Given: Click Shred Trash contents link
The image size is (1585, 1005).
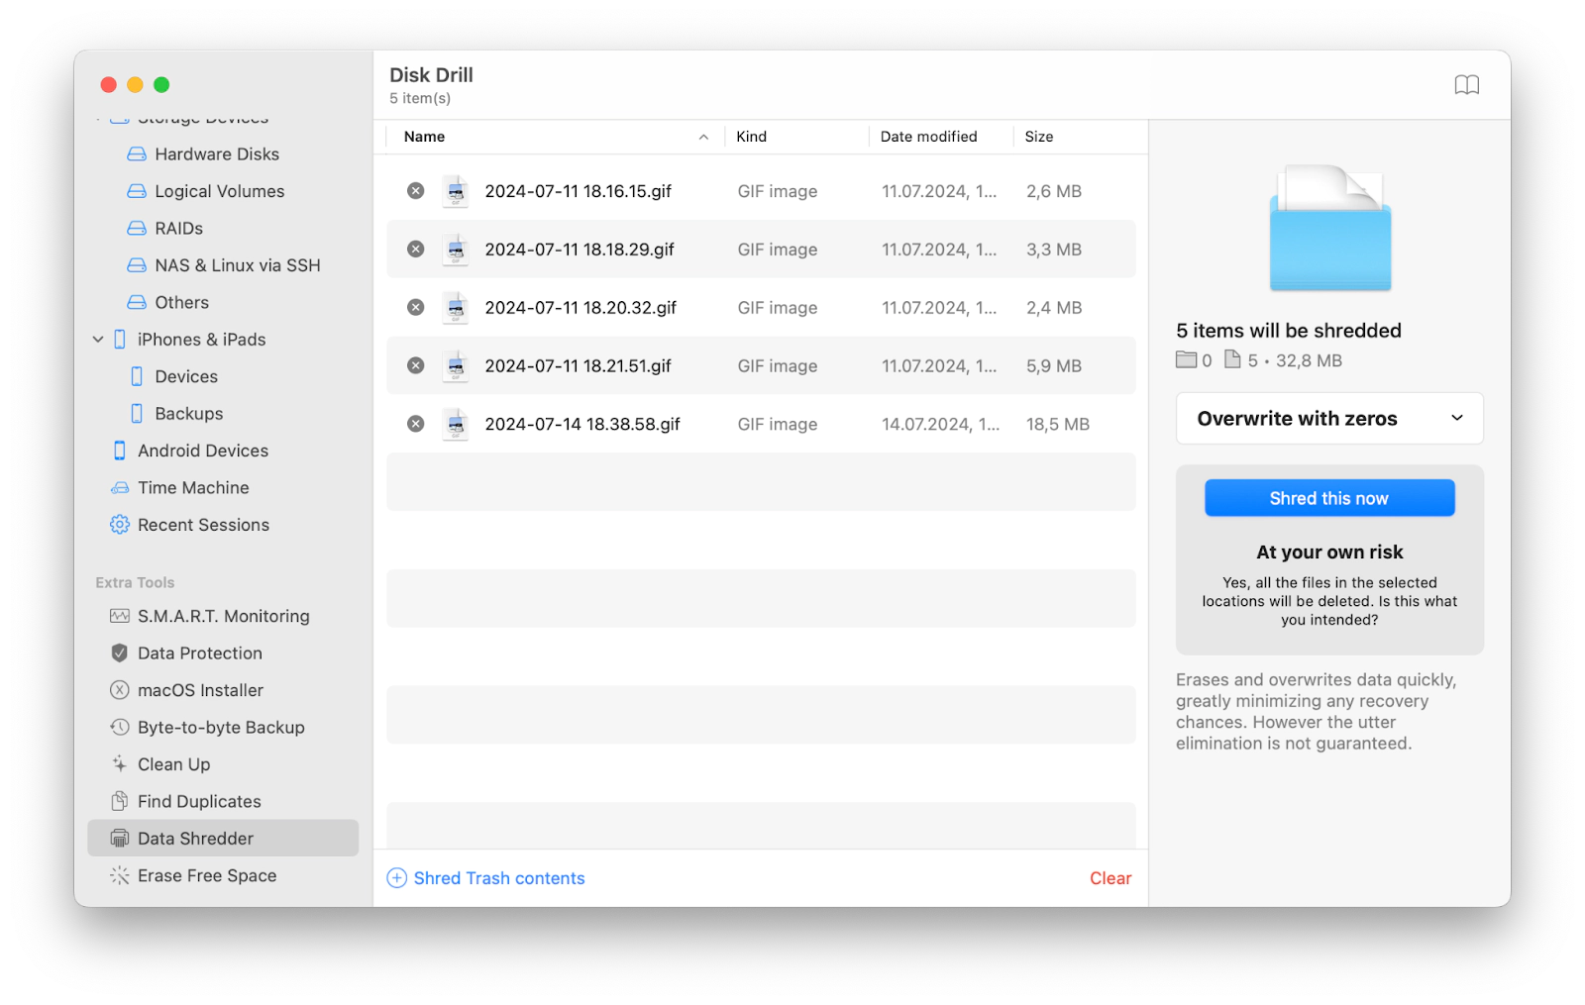Looking at the screenshot, I should (499, 878).
